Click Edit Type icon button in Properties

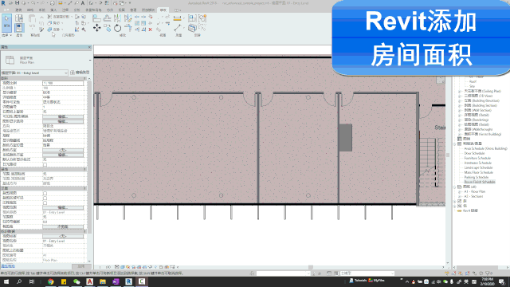pos(80,73)
